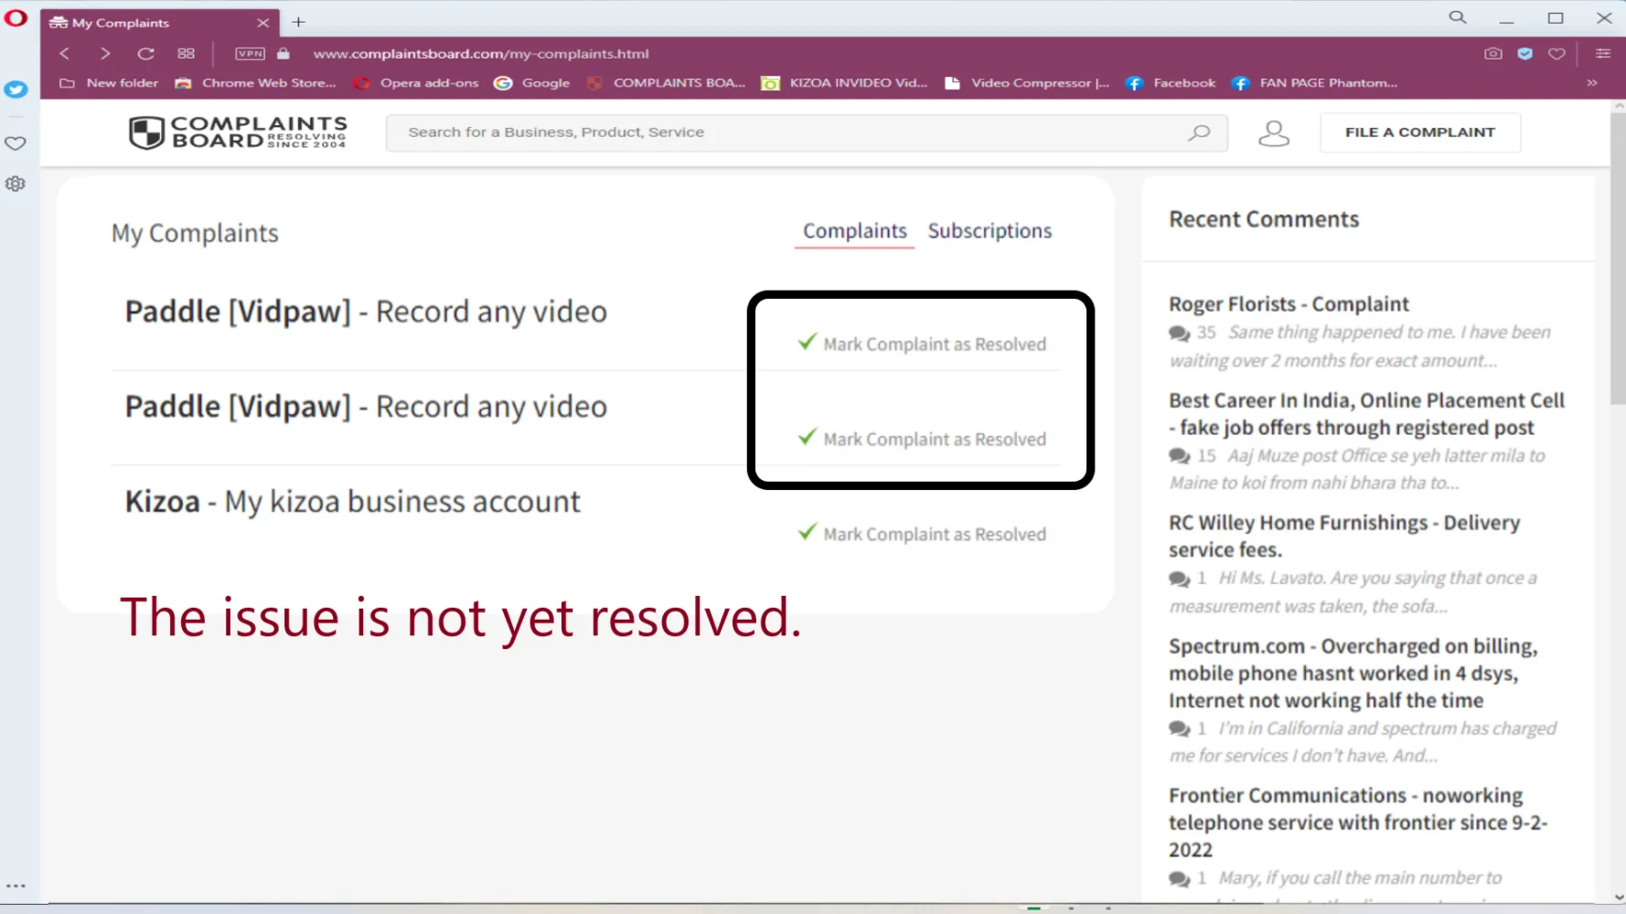Click the user account profile icon
The image size is (1626, 914).
(1273, 133)
